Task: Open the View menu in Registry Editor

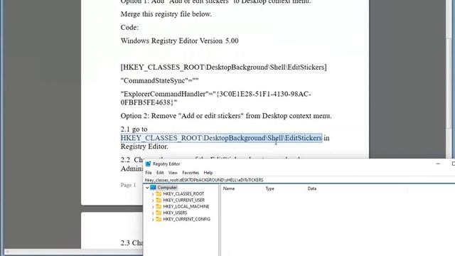Action: pos(173,173)
